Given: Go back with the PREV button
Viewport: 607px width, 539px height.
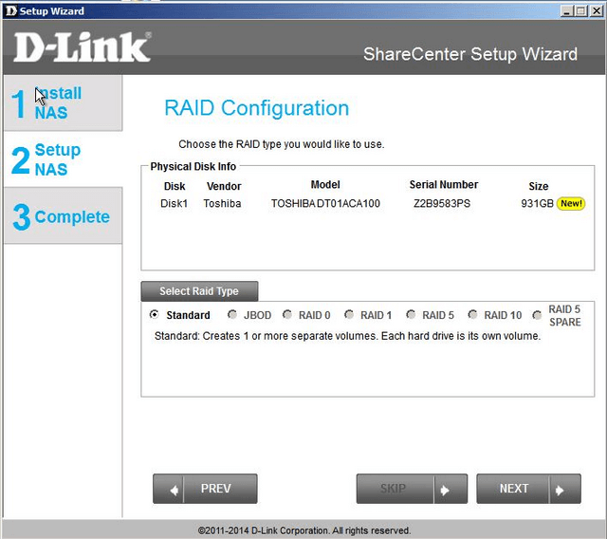Looking at the screenshot, I should click(x=205, y=489).
